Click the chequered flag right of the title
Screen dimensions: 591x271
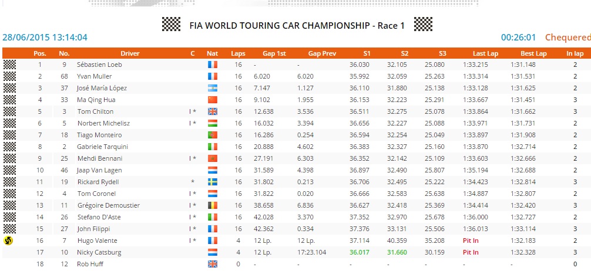pyautogui.click(x=423, y=24)
